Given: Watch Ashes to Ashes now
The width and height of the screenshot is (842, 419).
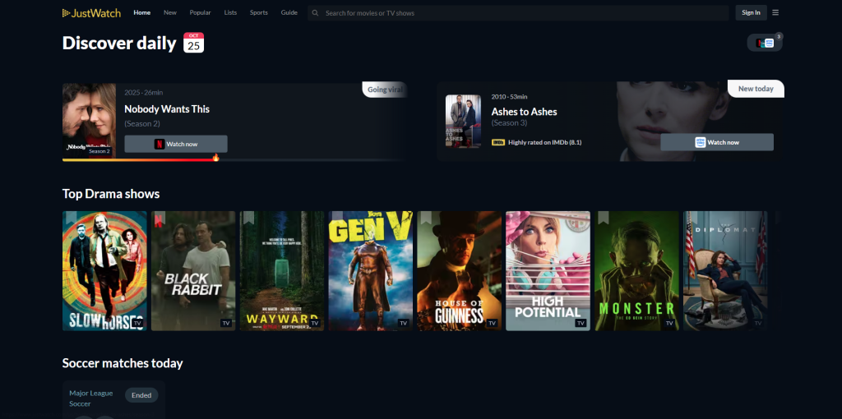Looking at the screenshot, I should click(x=717, y=142).
